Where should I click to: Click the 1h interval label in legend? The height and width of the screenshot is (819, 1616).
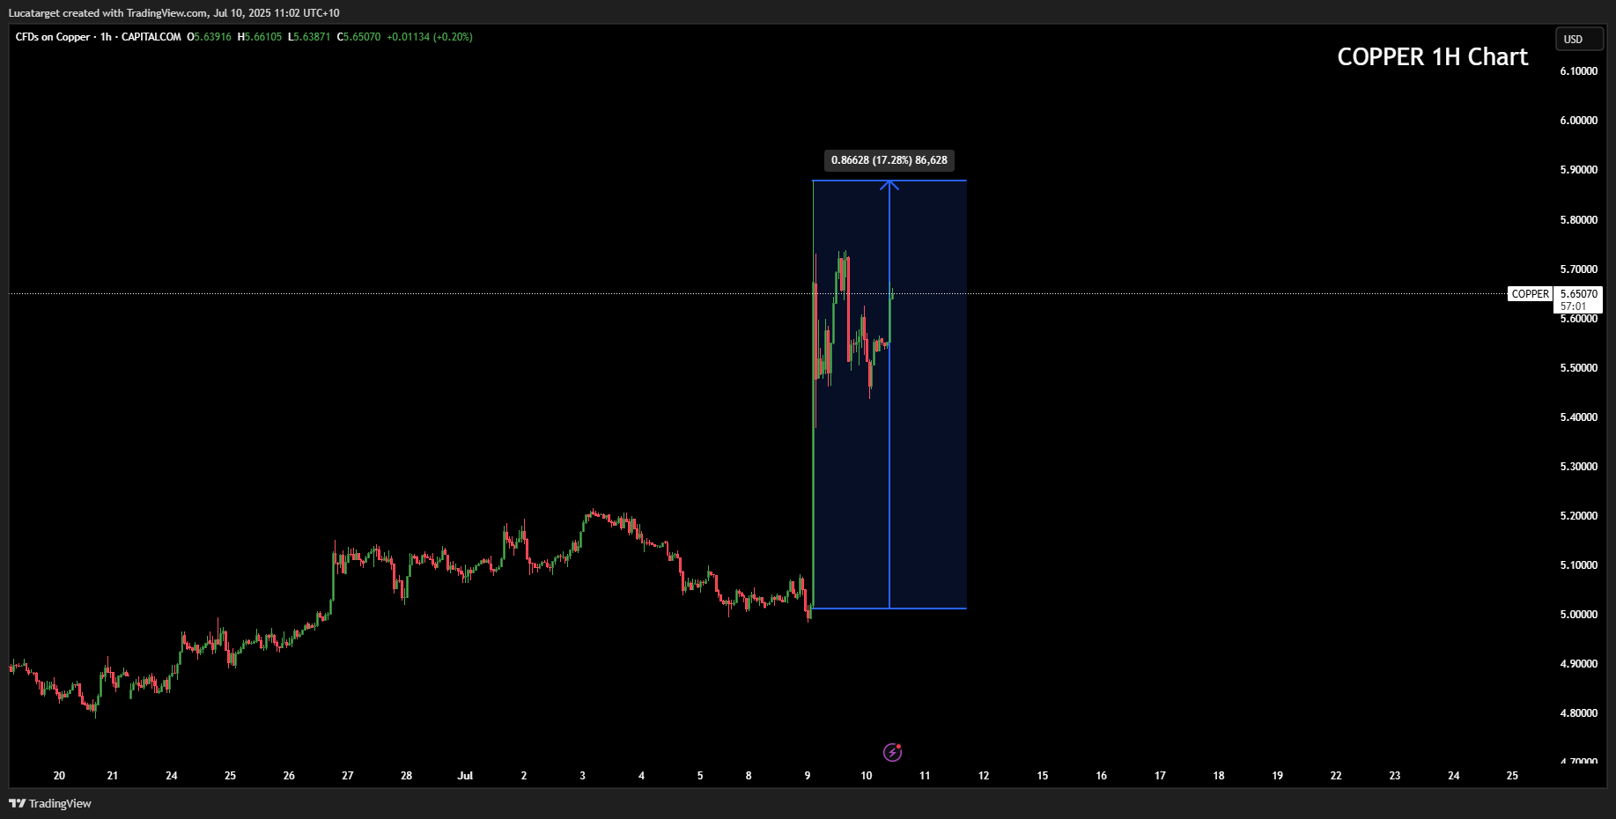pos(106,37)
